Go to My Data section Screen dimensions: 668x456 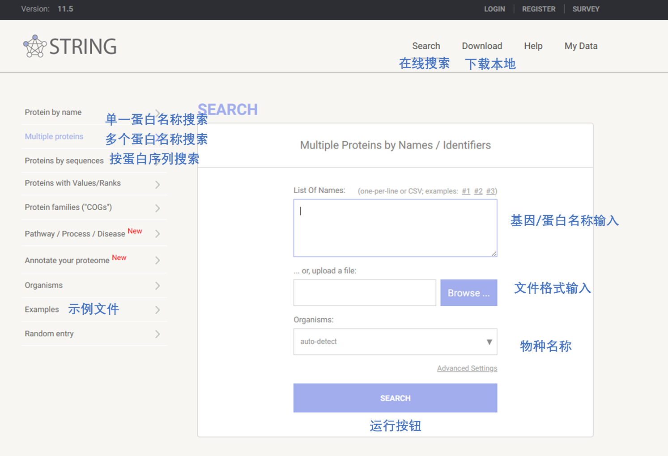point(580,46)
